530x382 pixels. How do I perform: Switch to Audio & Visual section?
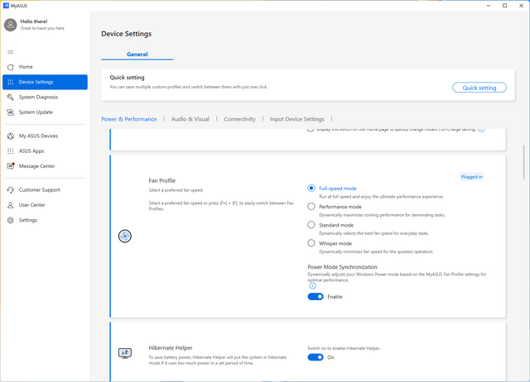pos(190,119)
